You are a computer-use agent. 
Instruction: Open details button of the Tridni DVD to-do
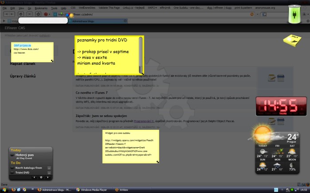(49, 173)
